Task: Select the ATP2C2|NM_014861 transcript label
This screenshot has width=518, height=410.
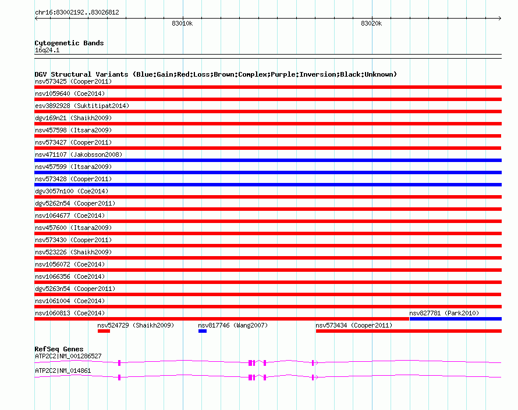Action: [63, 371]
